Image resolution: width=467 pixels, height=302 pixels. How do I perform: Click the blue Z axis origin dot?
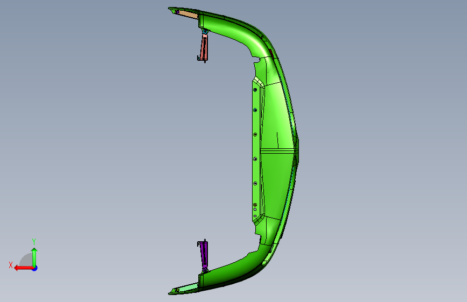(x=35, y=268)
